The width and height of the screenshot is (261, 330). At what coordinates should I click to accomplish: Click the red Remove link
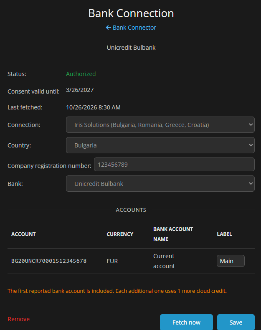(18, 319)
